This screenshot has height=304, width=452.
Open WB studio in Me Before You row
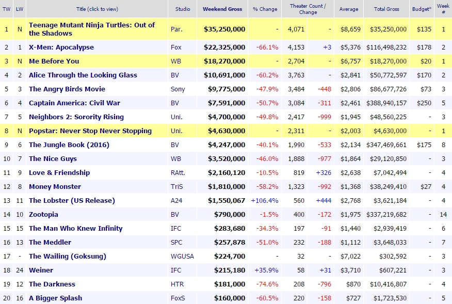(175, 61)
